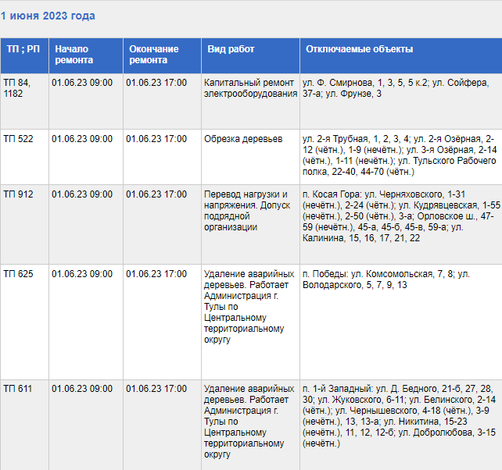Click the 'Вид работ' column header

point(251,56)
